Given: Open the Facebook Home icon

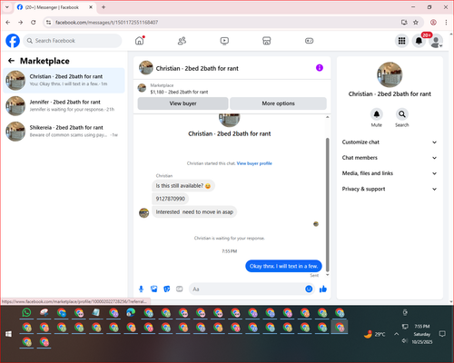Looking at the screenshot, I should pyautogui.click(x=140, y=41).
